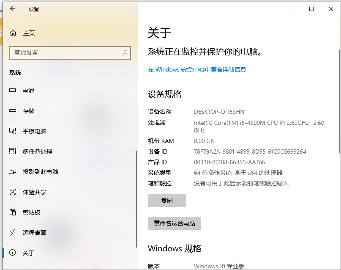Maximize the Settings window
Screen dimensions: 341x270
(311, 9)
